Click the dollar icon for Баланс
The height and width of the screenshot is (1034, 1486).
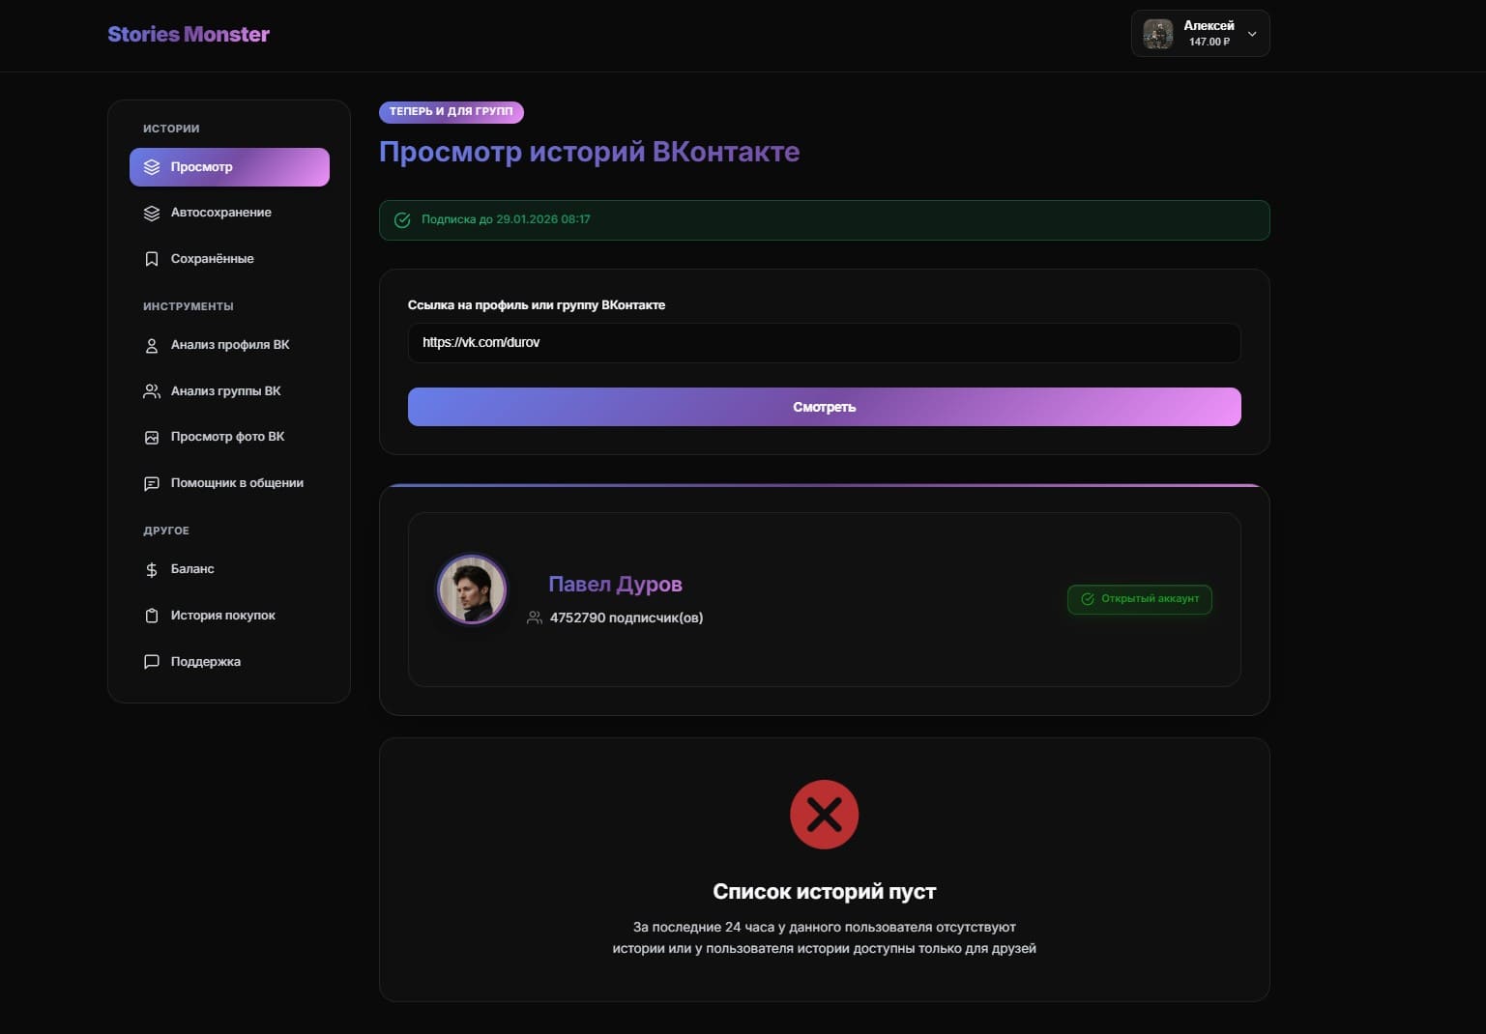[152, 569]
